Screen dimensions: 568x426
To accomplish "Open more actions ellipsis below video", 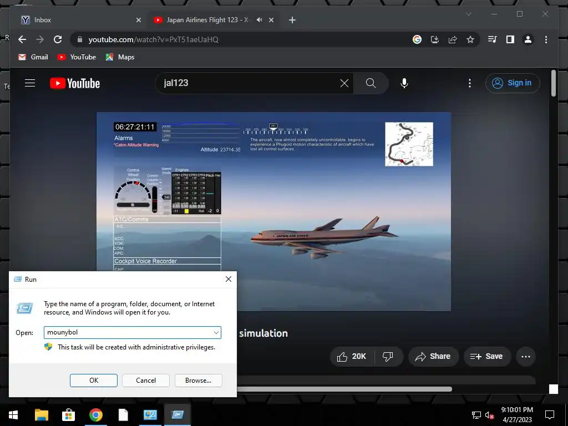I will click(526, 357).
